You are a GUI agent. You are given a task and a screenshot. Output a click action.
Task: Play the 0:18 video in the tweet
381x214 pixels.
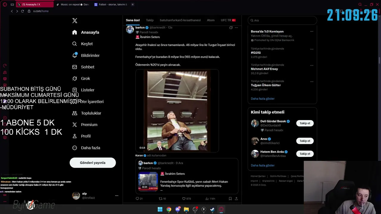click(177, 111)
